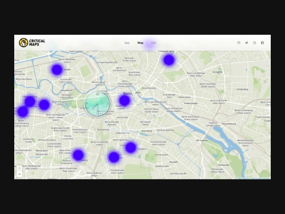Screen dimensions: 285x214
Task: Click the Hermannplatz map label
Action: click(161, 155)
